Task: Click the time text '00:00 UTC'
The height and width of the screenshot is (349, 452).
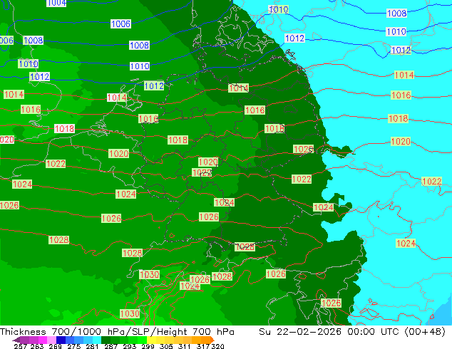Action: (373, 332)
